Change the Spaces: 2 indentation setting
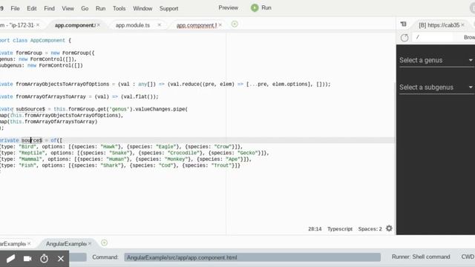Image resolution: width=475 pixels, height=267 pixels. click(370, 229)
